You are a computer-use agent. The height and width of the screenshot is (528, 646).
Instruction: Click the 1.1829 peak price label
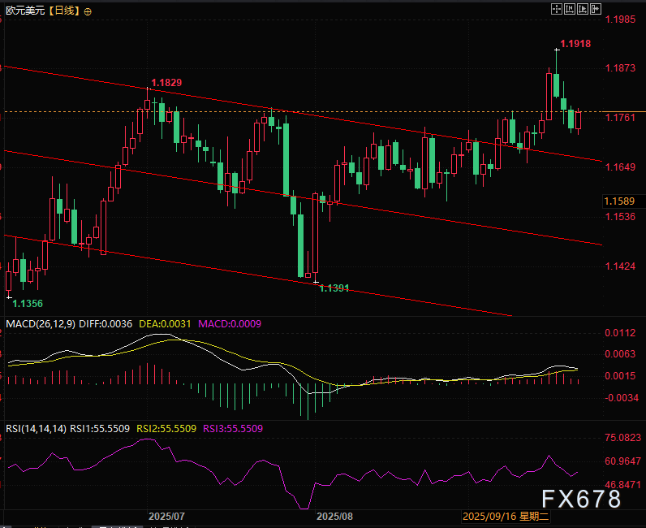(x=165, y=83)
